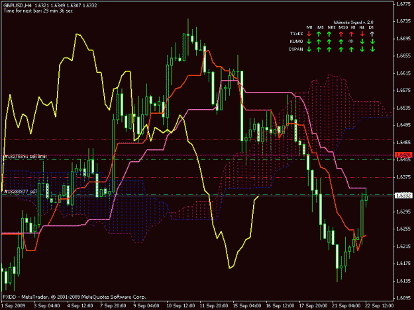Click the '7 Sep 20:00' date label
The image size is (414, 310).
tap(113, 306)
